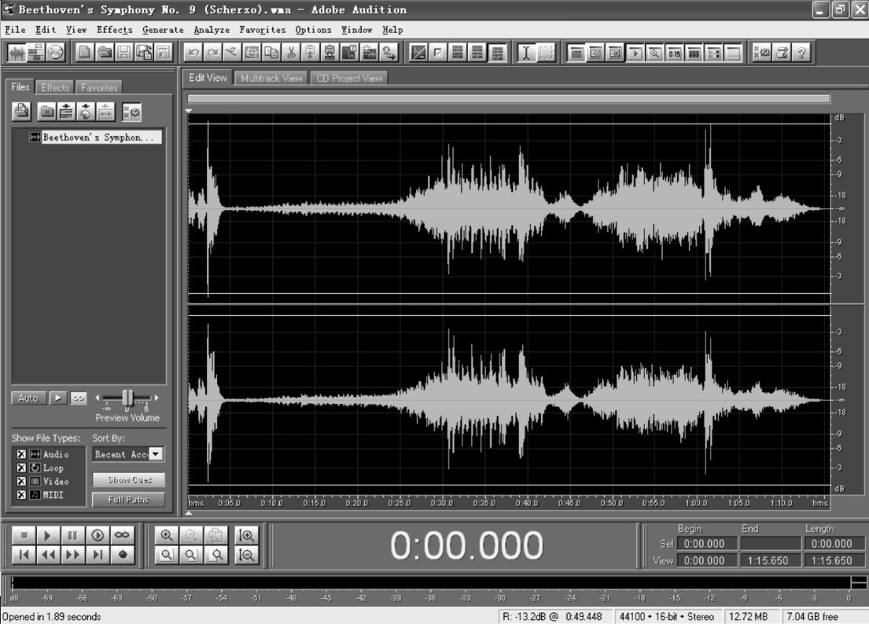Open the Analyze menu

tap(212, 30)
